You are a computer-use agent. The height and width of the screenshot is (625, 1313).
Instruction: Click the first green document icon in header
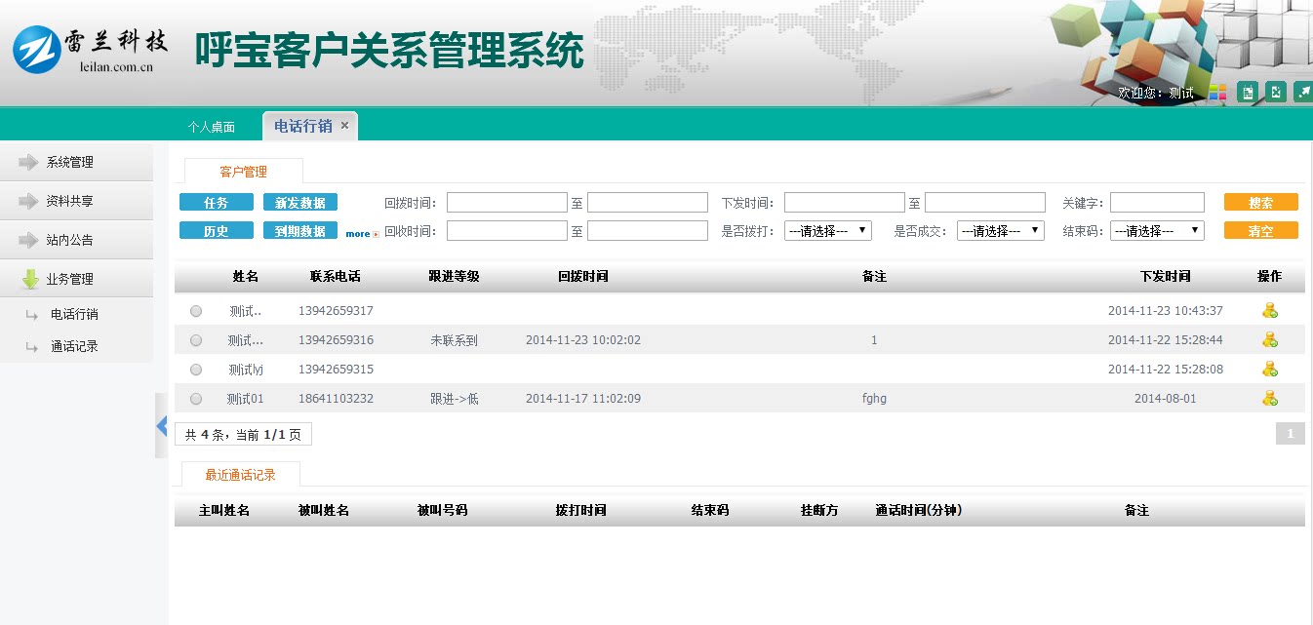click(x=1247, y=93)
